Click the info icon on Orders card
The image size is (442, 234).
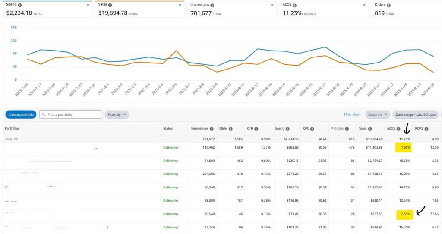pos(388,5)
